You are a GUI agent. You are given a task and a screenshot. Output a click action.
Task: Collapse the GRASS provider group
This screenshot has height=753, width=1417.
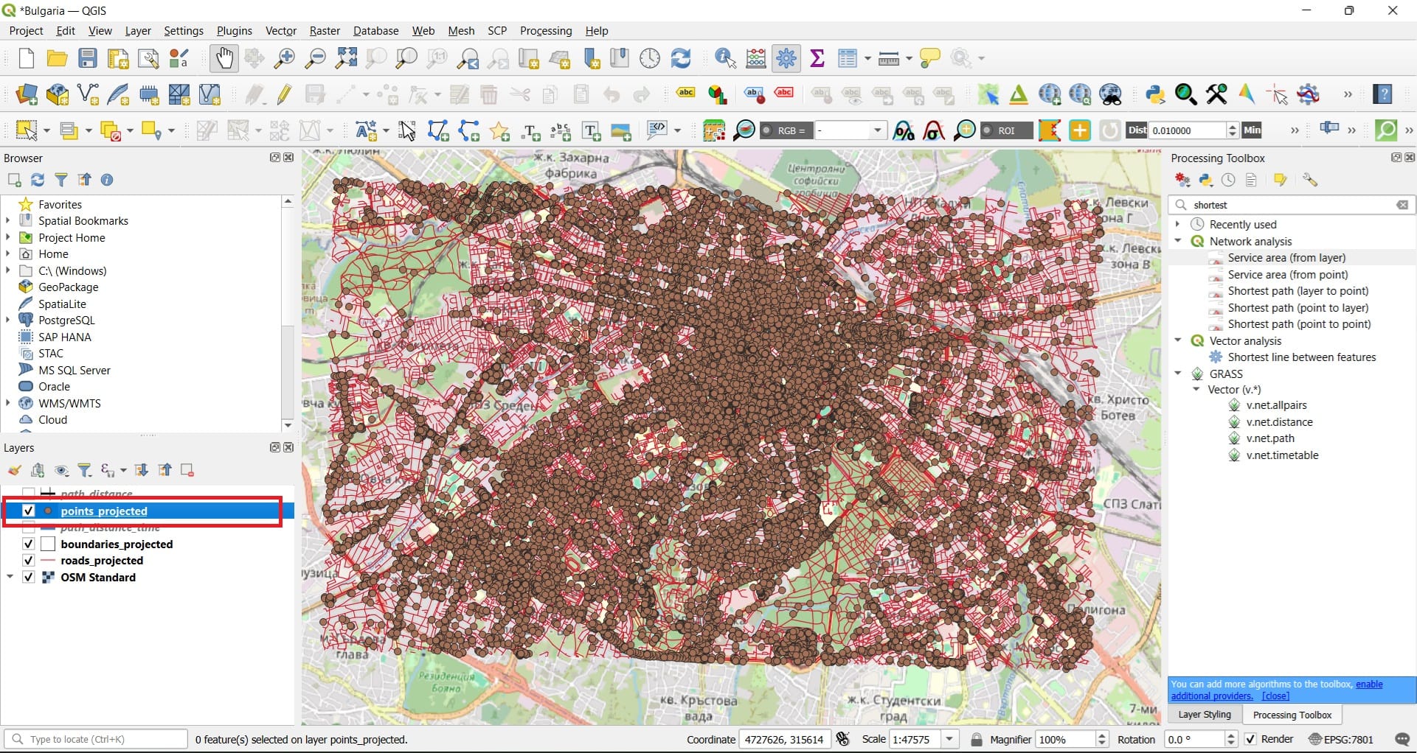click(x=1178, y=374)
